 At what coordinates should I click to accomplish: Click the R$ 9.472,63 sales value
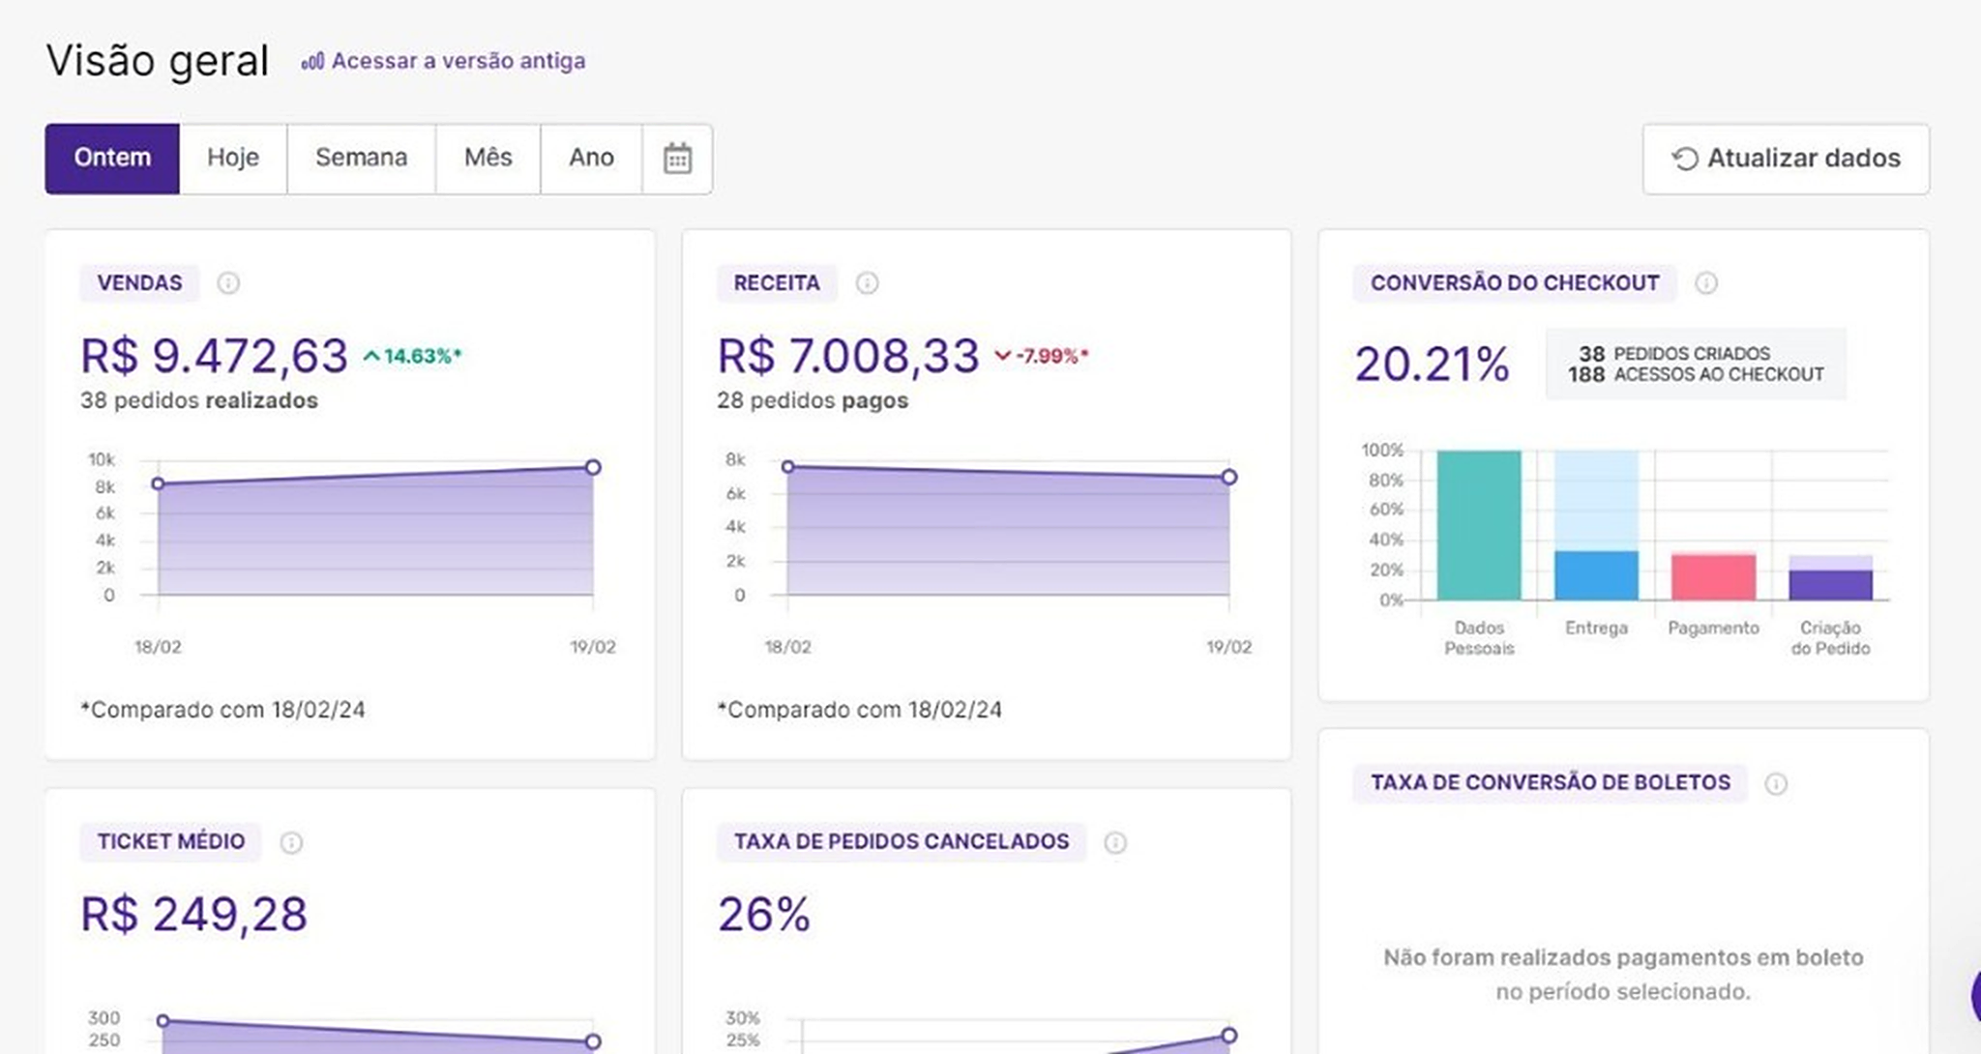click(214, 356)
